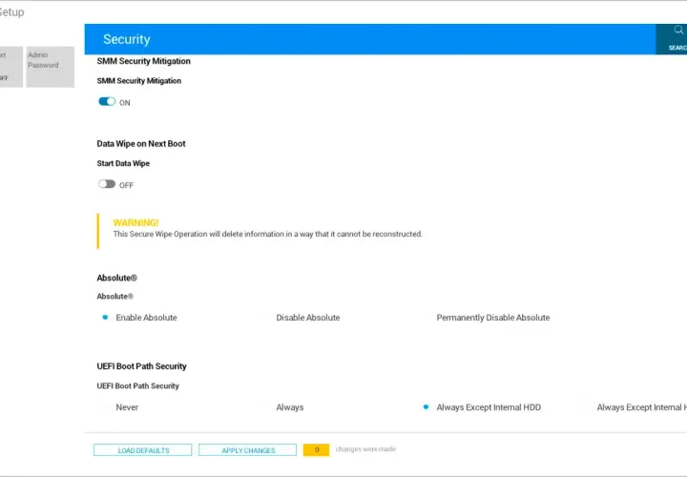Click the Secure Wipe Operation warning sentence
This screenshot has width=687, height=477.
(x=268, y=234)
